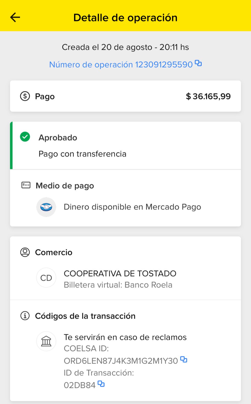251x404 pixels.
Task: Copy the COELSA ID code
Action: coord(184,360)
